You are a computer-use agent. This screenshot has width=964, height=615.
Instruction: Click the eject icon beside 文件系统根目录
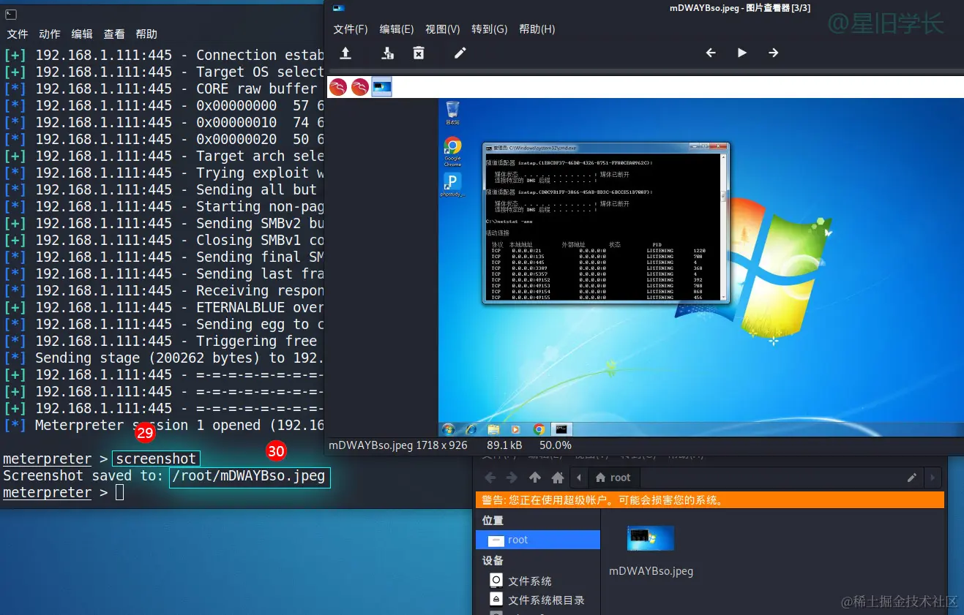[496, 600]
